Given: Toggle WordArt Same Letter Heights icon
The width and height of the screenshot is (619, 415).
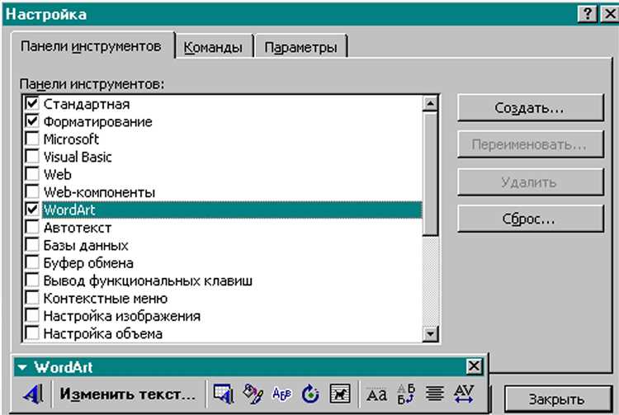Looking at the screenshot, I should click(x=376, y=394).
